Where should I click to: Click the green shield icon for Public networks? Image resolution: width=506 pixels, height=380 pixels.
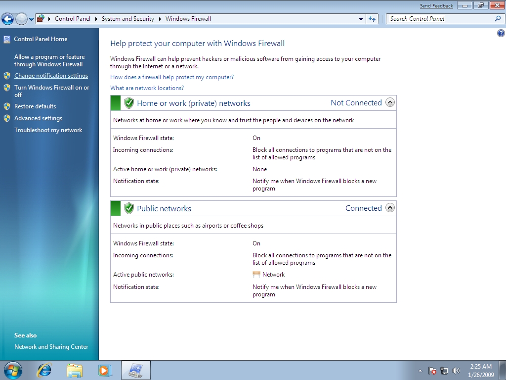(x=129, y=208)
